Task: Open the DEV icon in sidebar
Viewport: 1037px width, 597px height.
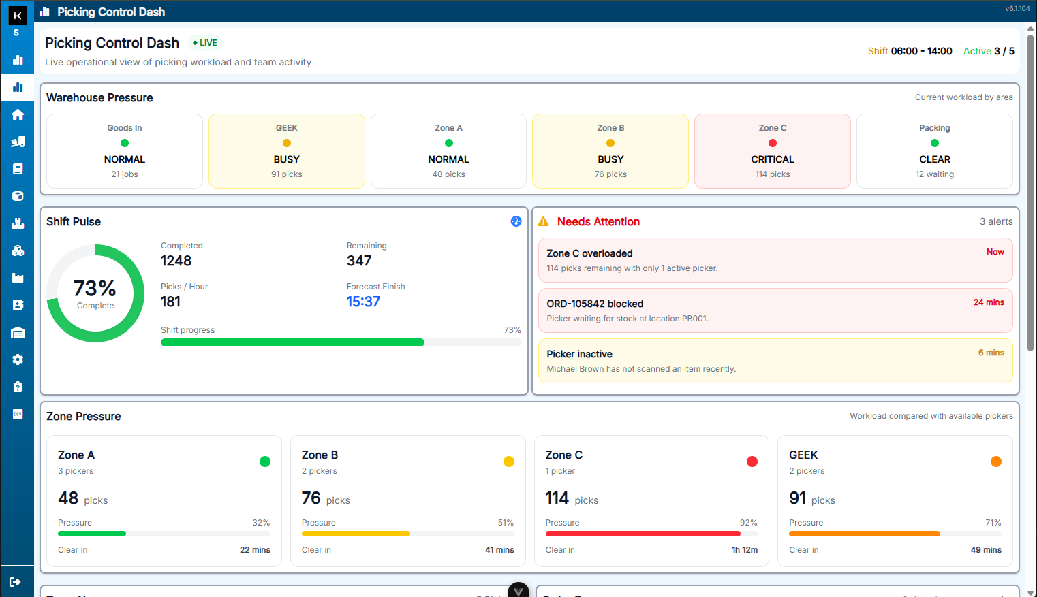Action: (18, 414)
